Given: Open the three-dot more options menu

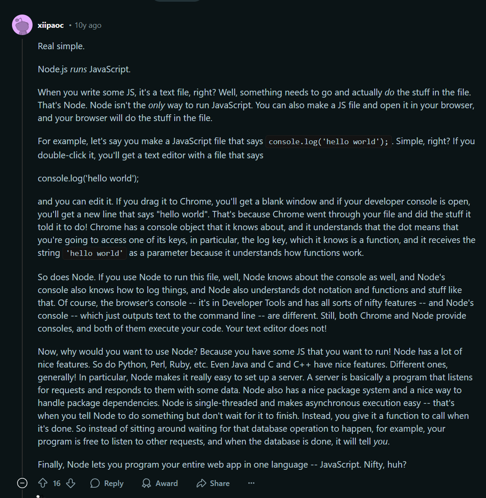Looking at the screenshot, I should click(x=251, y=483).
